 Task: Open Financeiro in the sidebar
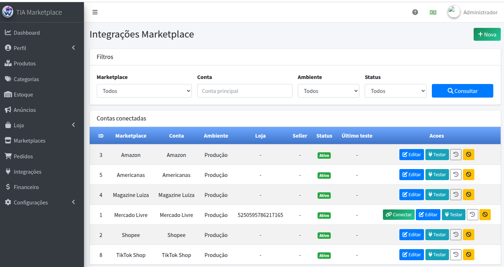coord(42,187)
